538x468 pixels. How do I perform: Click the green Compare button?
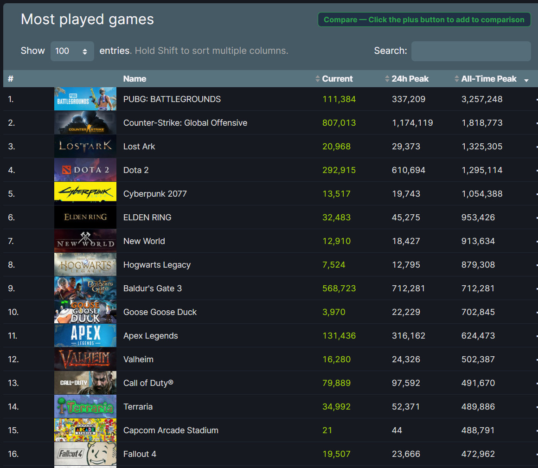(x=424, y=19)
